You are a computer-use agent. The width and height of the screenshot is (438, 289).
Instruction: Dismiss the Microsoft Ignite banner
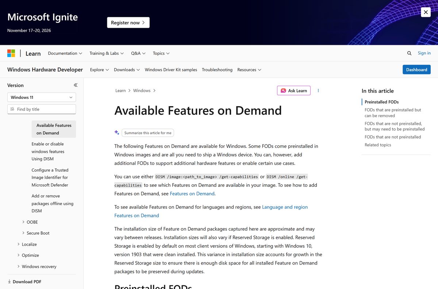tap(426, 12)
